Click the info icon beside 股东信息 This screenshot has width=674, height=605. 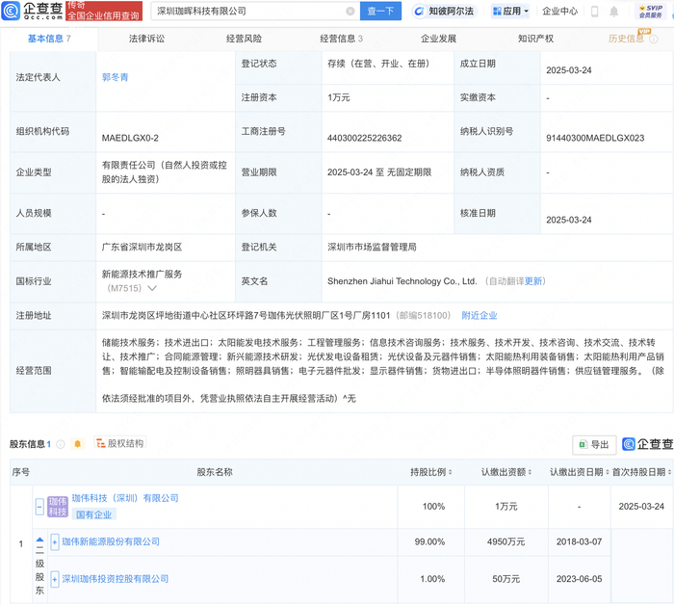[61, 444]
